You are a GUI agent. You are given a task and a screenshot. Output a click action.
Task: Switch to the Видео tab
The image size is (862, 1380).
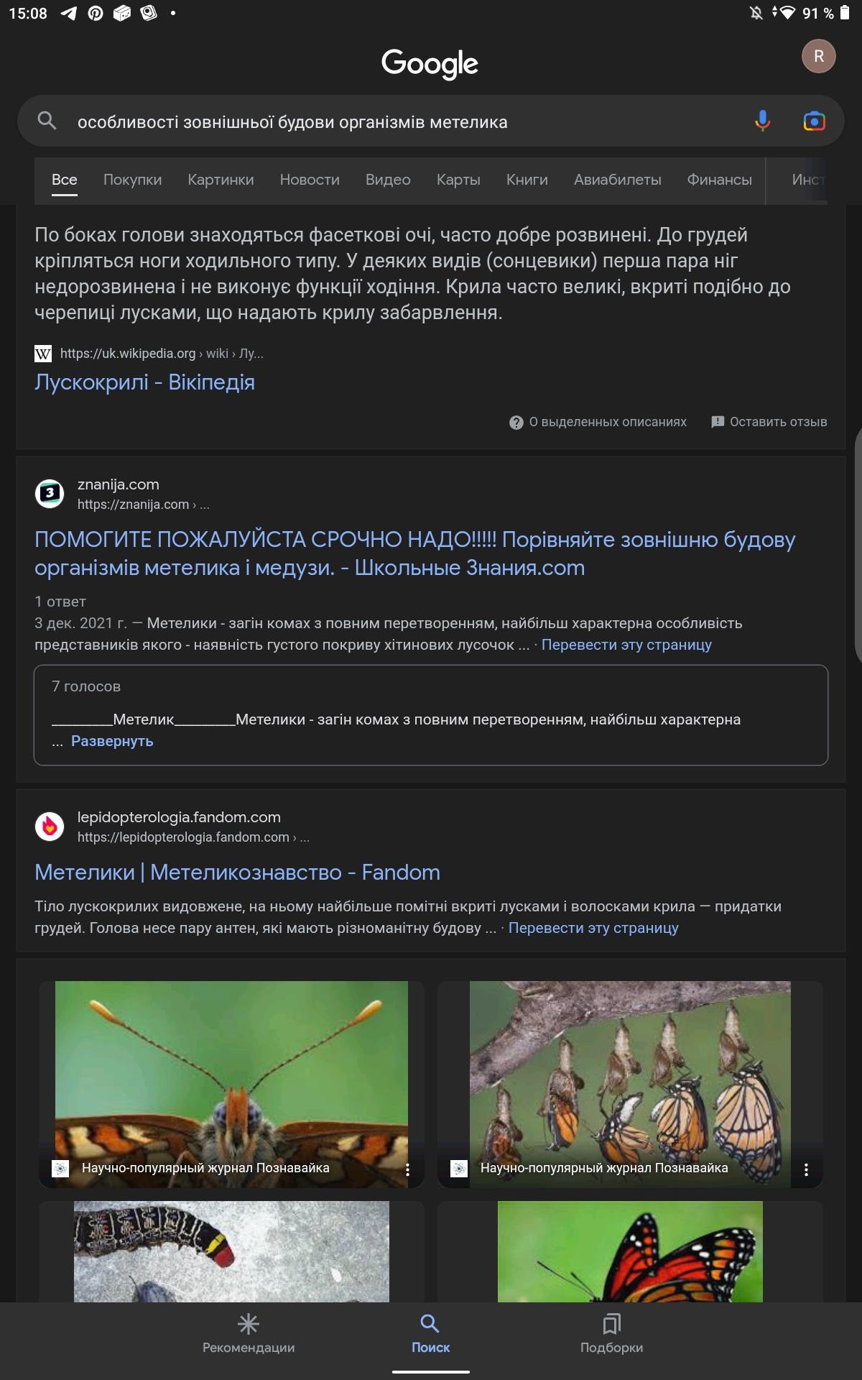click(x=388, y=180)
